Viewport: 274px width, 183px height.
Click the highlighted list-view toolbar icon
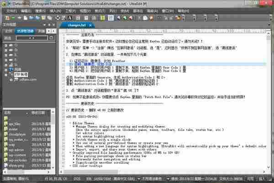pyautogui.click(x=111, y=18)
